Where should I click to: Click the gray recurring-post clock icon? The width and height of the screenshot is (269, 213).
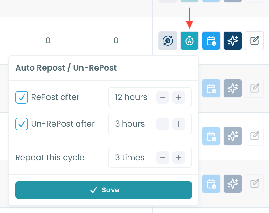[168, 41]
